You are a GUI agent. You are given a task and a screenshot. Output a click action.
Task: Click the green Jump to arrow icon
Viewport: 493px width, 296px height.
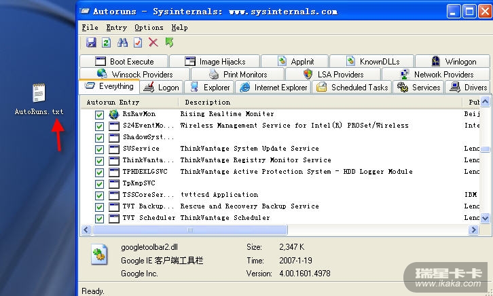(169, 42)
